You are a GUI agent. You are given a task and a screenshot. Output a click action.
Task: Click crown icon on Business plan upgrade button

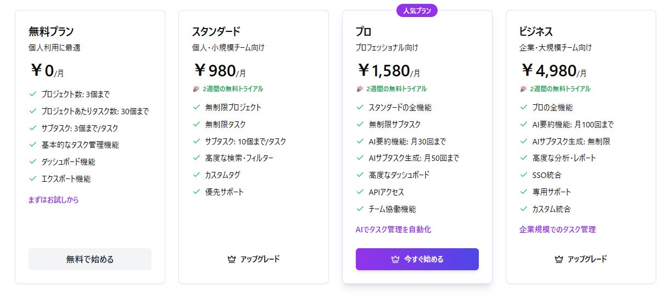[x=559, y=259]
